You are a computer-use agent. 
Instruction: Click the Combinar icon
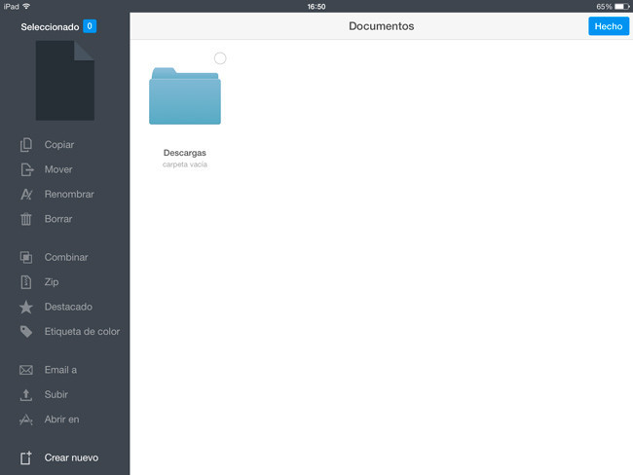(26, 257)
